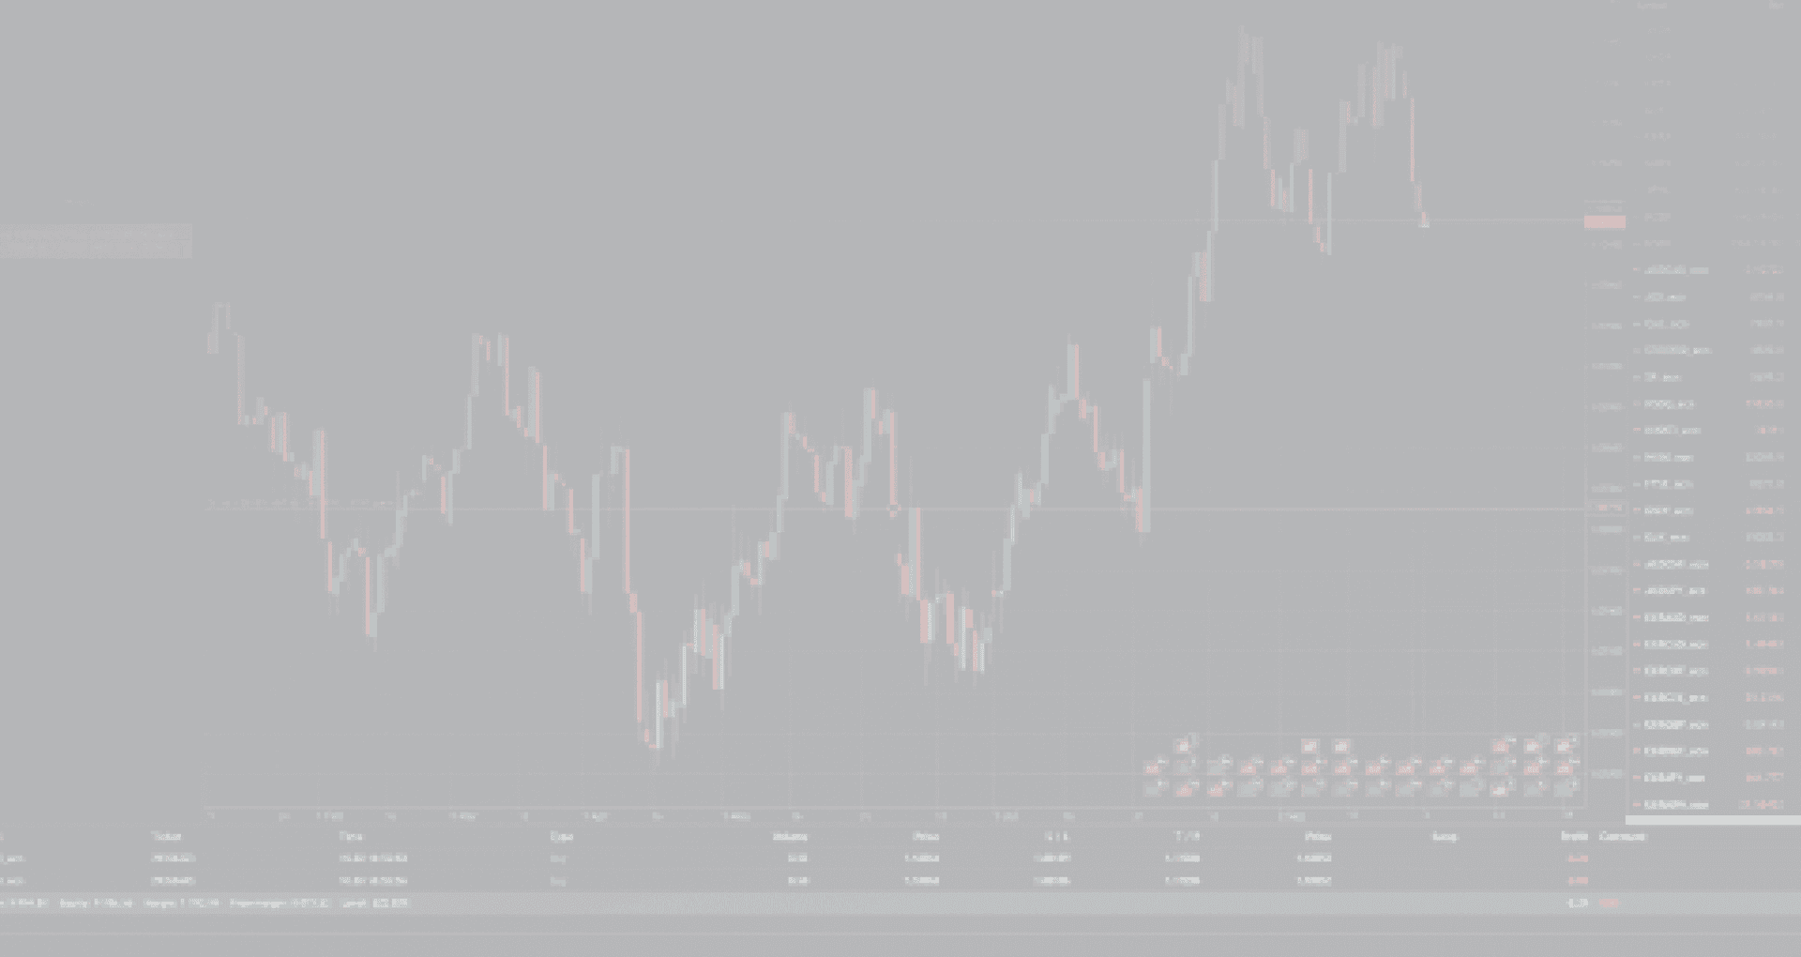Click the Swap column header

[x=1445, y=836]
